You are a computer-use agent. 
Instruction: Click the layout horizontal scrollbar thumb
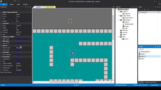click(64, 82)
